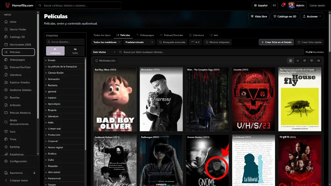
Task: Click the Foro chat icon
Action: [6, 132]
